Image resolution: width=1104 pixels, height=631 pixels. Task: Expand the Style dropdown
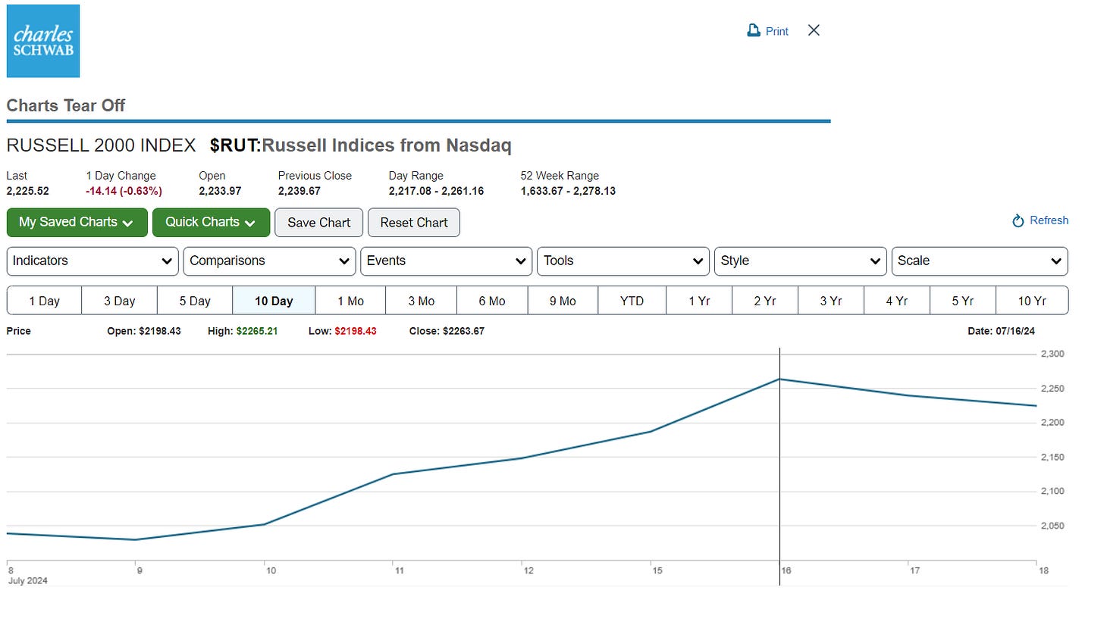(800, 261)
